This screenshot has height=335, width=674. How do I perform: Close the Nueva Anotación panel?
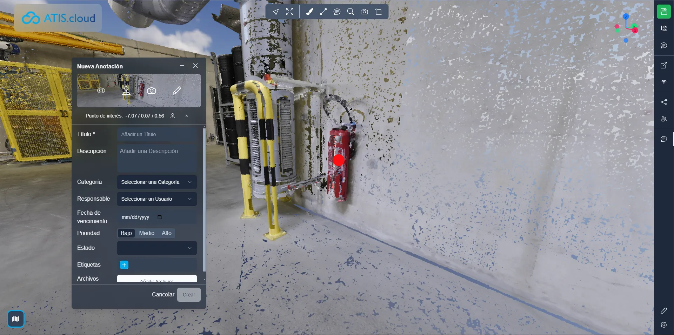pyautogui.click(x=195, y=66)
